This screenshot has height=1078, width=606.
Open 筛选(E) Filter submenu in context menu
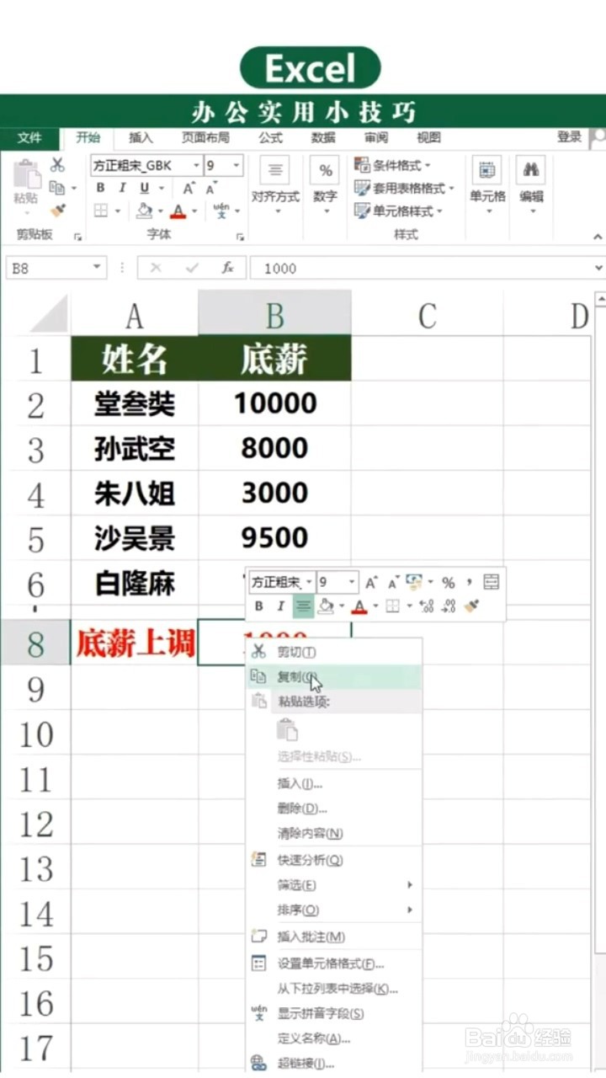point(334,885)
